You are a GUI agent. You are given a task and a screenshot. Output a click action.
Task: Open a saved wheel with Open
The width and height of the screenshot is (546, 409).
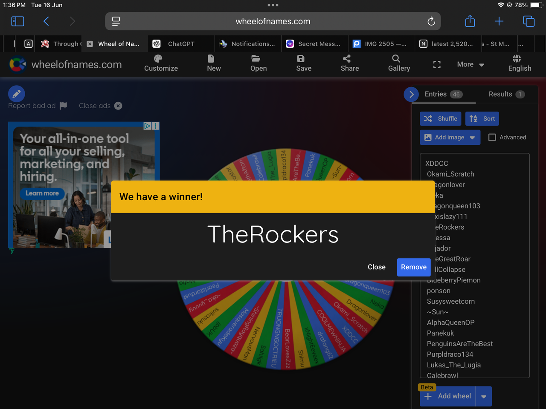[x=258, y=63]
